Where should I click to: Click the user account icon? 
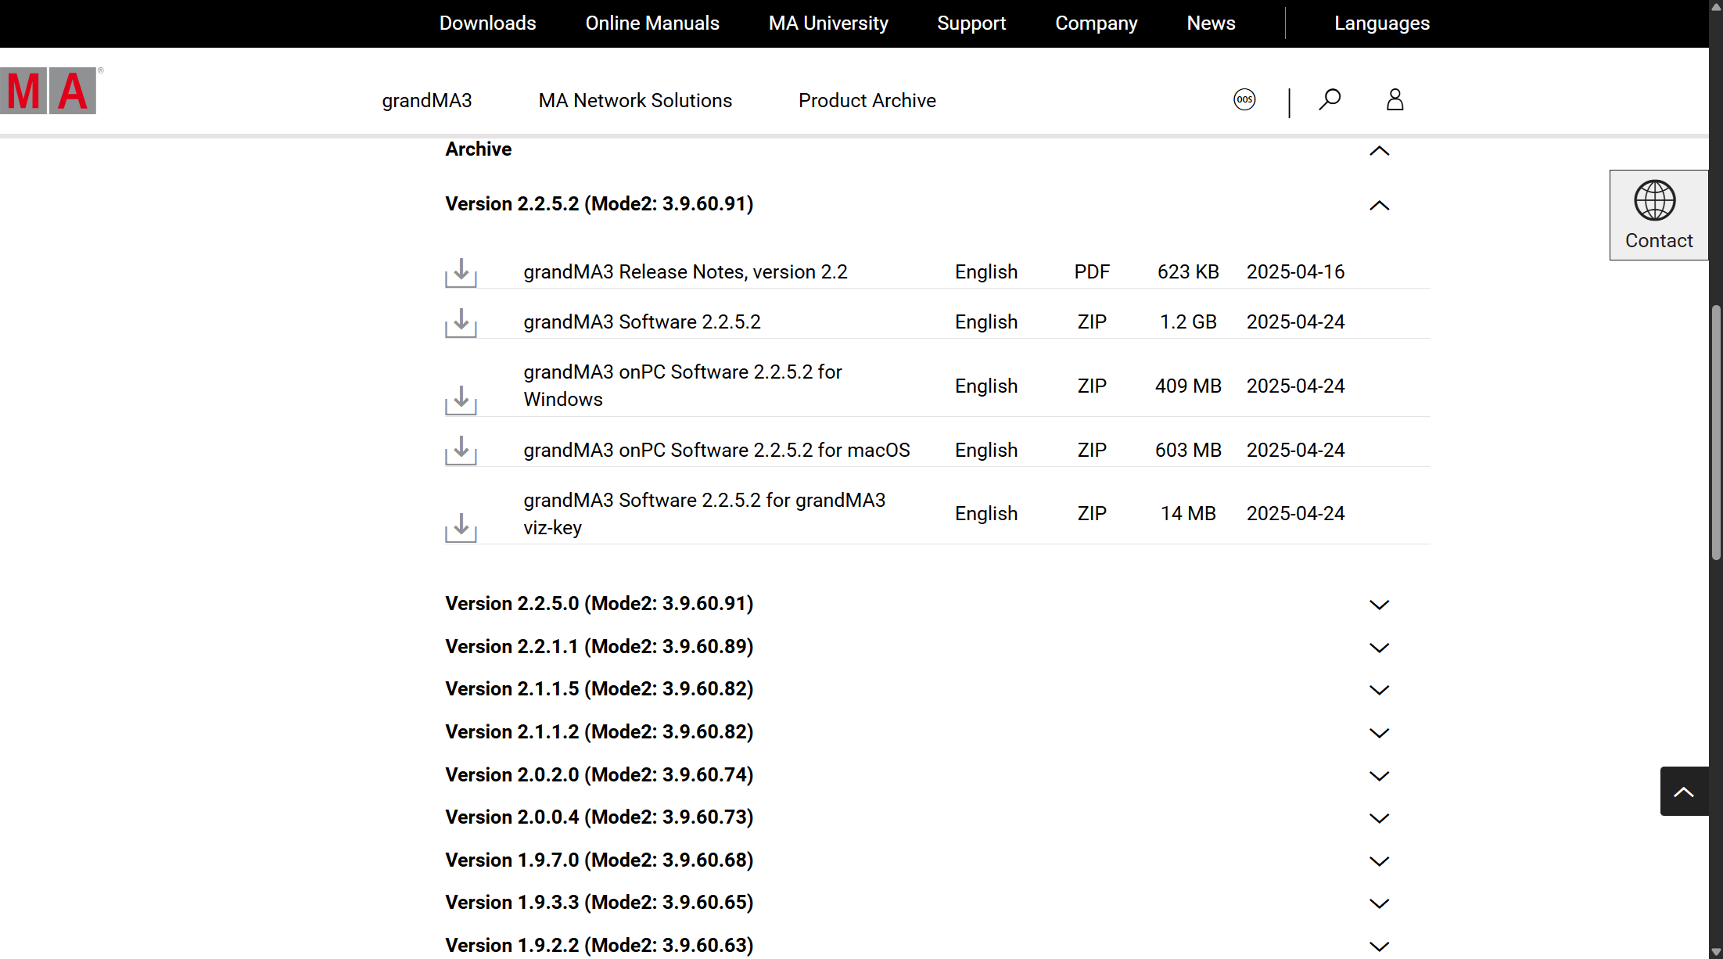pyautogui.click(x=1395, y=100)
